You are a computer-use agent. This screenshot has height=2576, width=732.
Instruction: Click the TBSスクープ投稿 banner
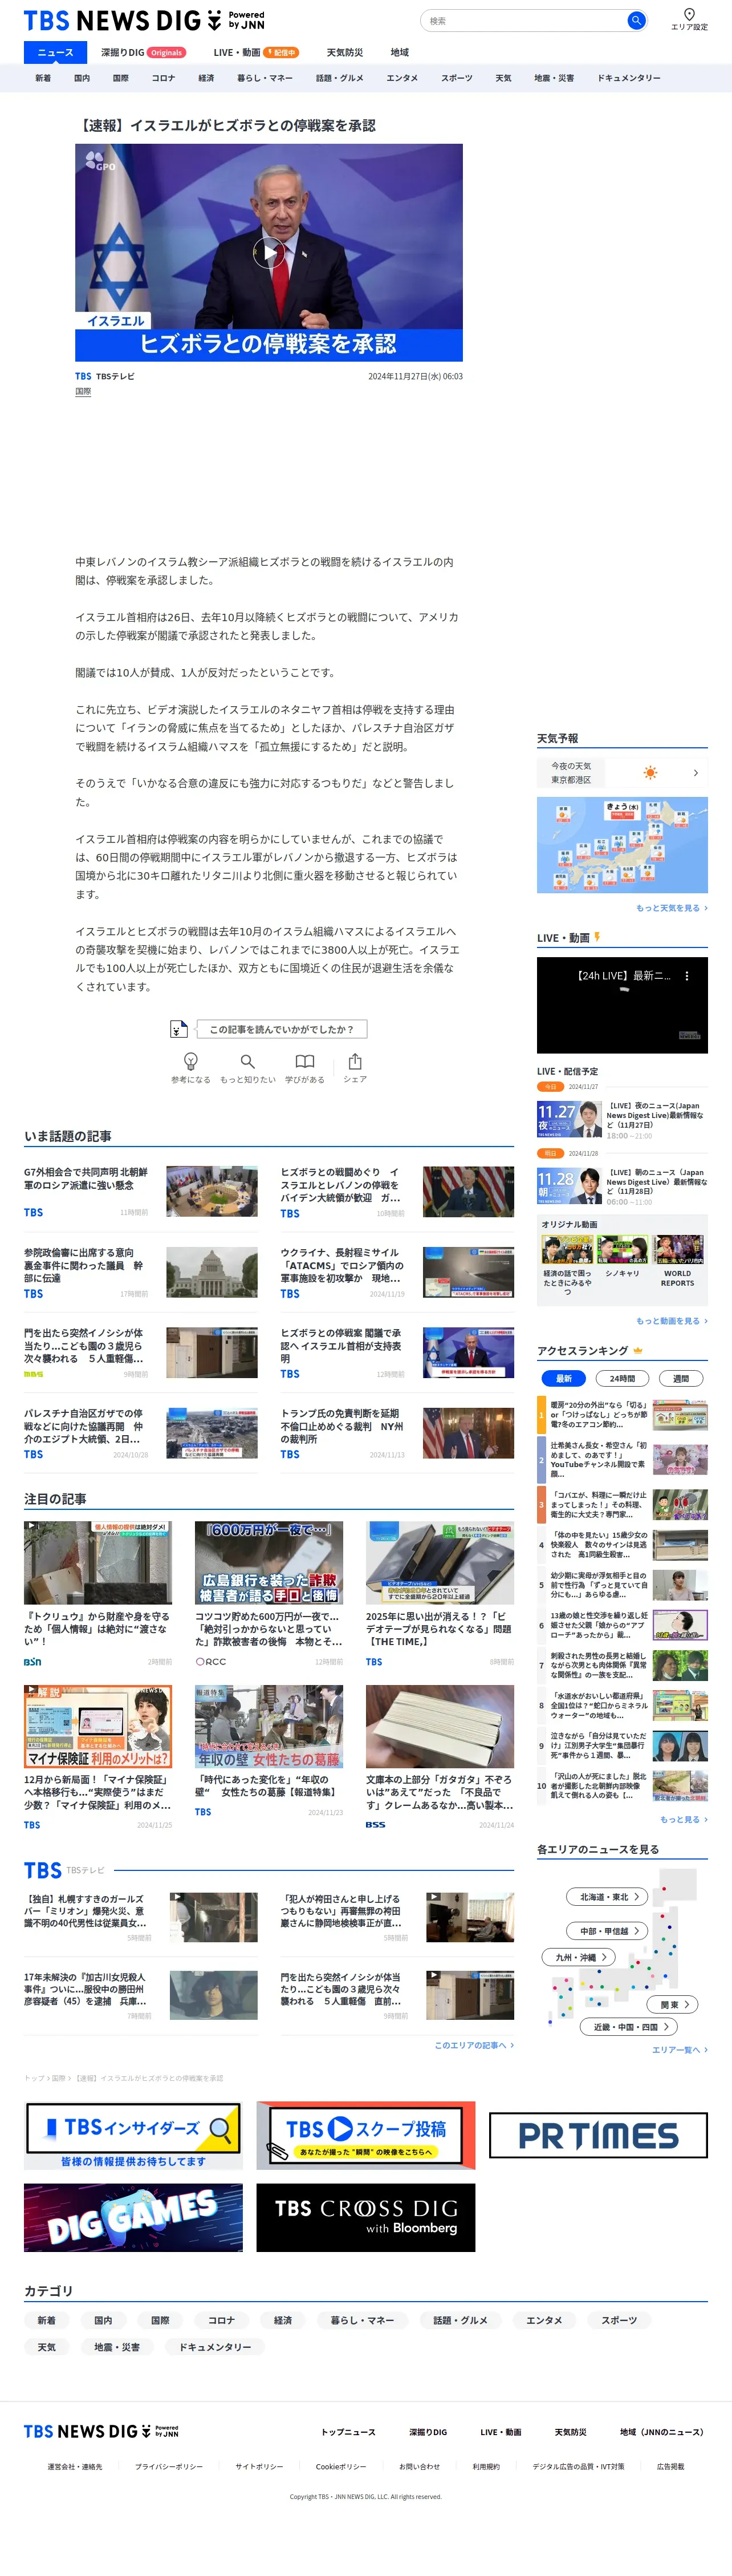tap(366, 2135)
